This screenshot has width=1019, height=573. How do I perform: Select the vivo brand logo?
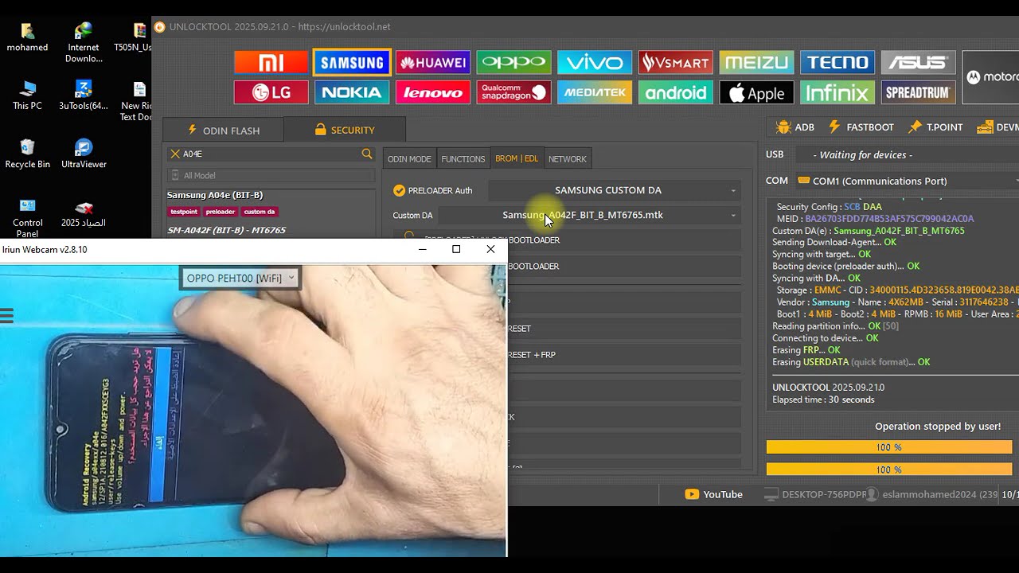(x=595, y=62)
